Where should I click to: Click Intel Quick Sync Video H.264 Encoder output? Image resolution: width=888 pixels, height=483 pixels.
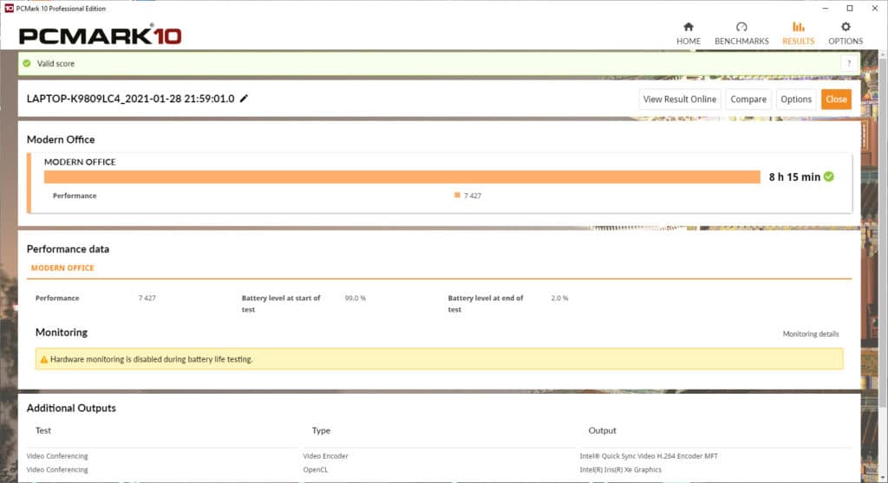pos(649,456)
